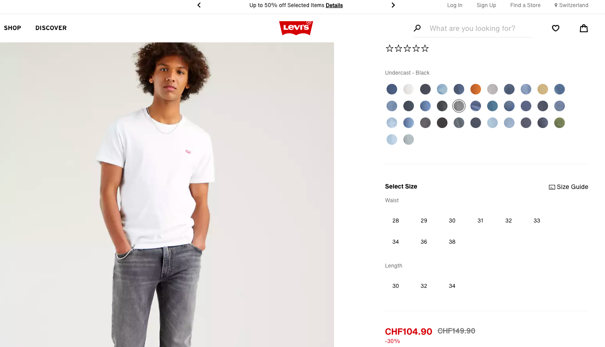Open the wishlist heart icon
The height and width of the screenshot is (347, 605).
[x=556, y=28]
